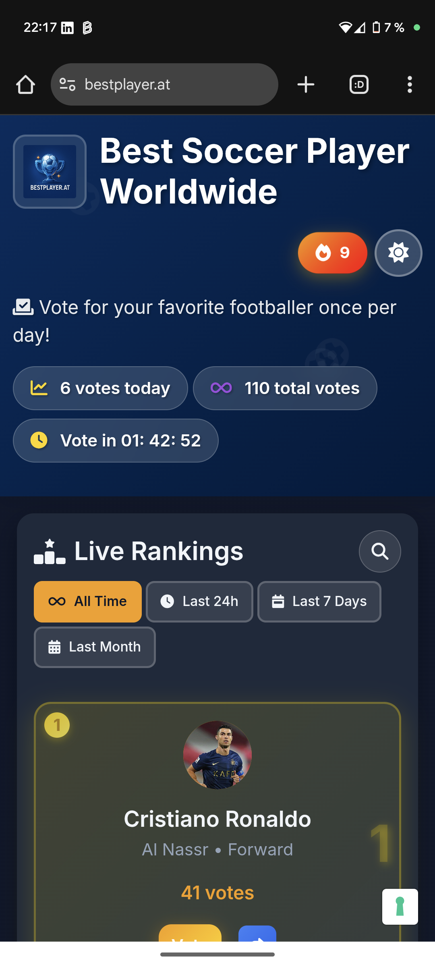The image size is (435, 967).
Task: Tap Cristiano Ronaldo's profile photo
Action: [x=217, y=755]
